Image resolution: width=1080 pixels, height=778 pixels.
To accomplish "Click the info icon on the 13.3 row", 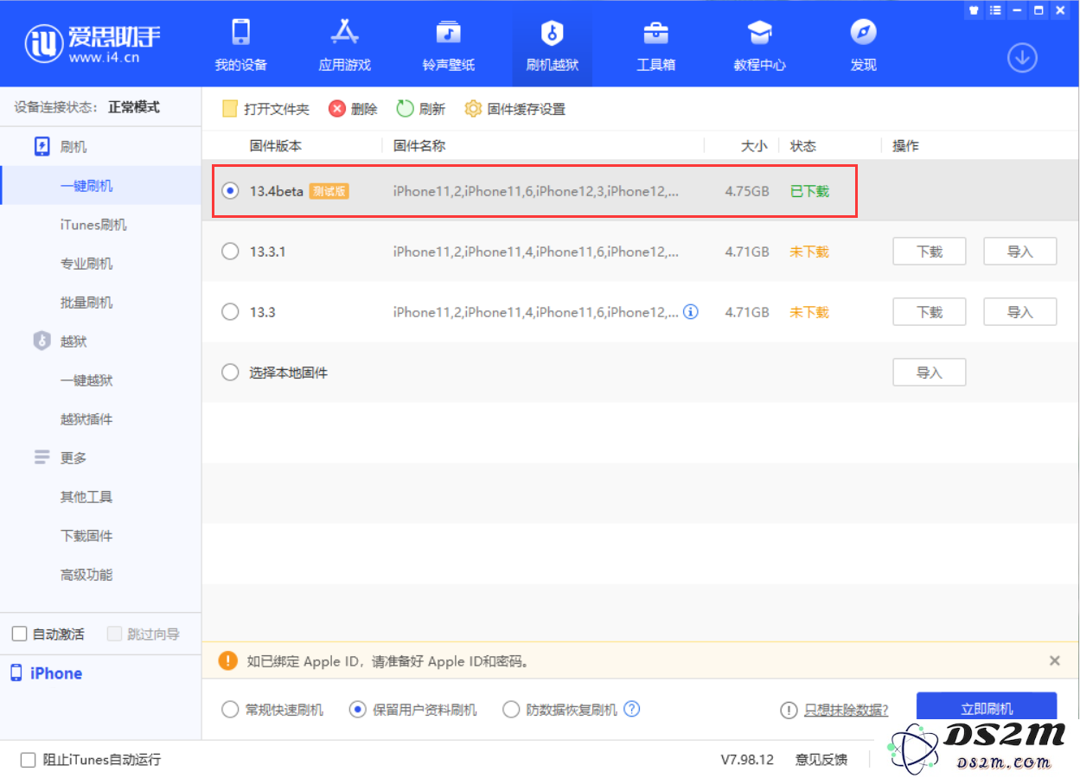I will pyautogui.click(x=691, y=312).
